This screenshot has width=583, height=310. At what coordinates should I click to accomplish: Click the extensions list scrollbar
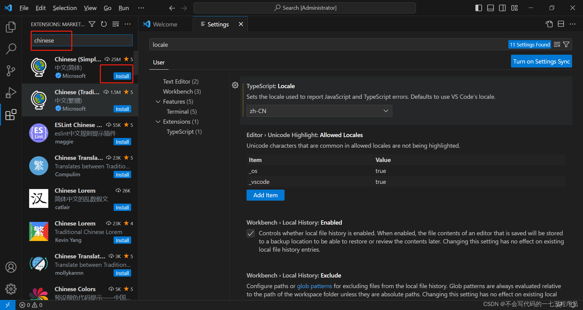pyautogui.click(x=136, y=63)
